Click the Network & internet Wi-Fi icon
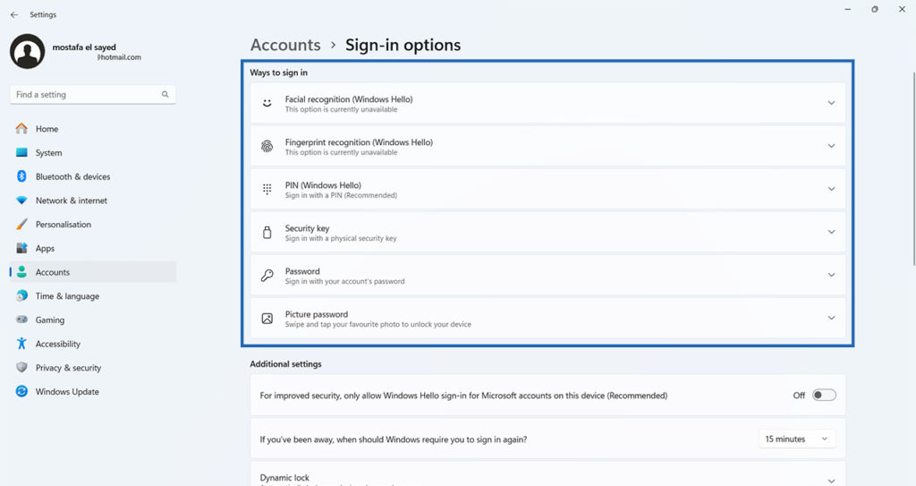Image resolution: width=916 pixels, height=486 pixels. click(x=21, y=200)
